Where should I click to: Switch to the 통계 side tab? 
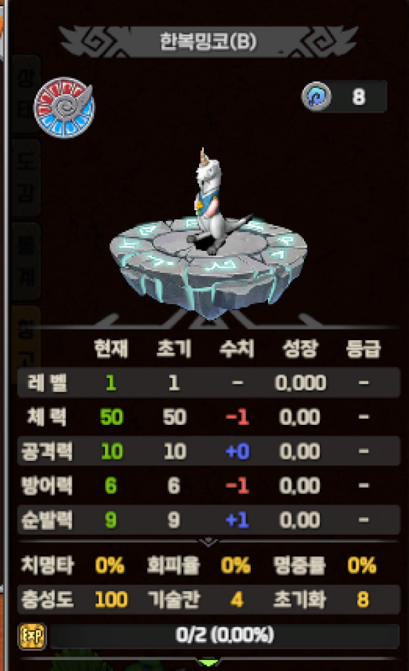click(x=26, y=261)
